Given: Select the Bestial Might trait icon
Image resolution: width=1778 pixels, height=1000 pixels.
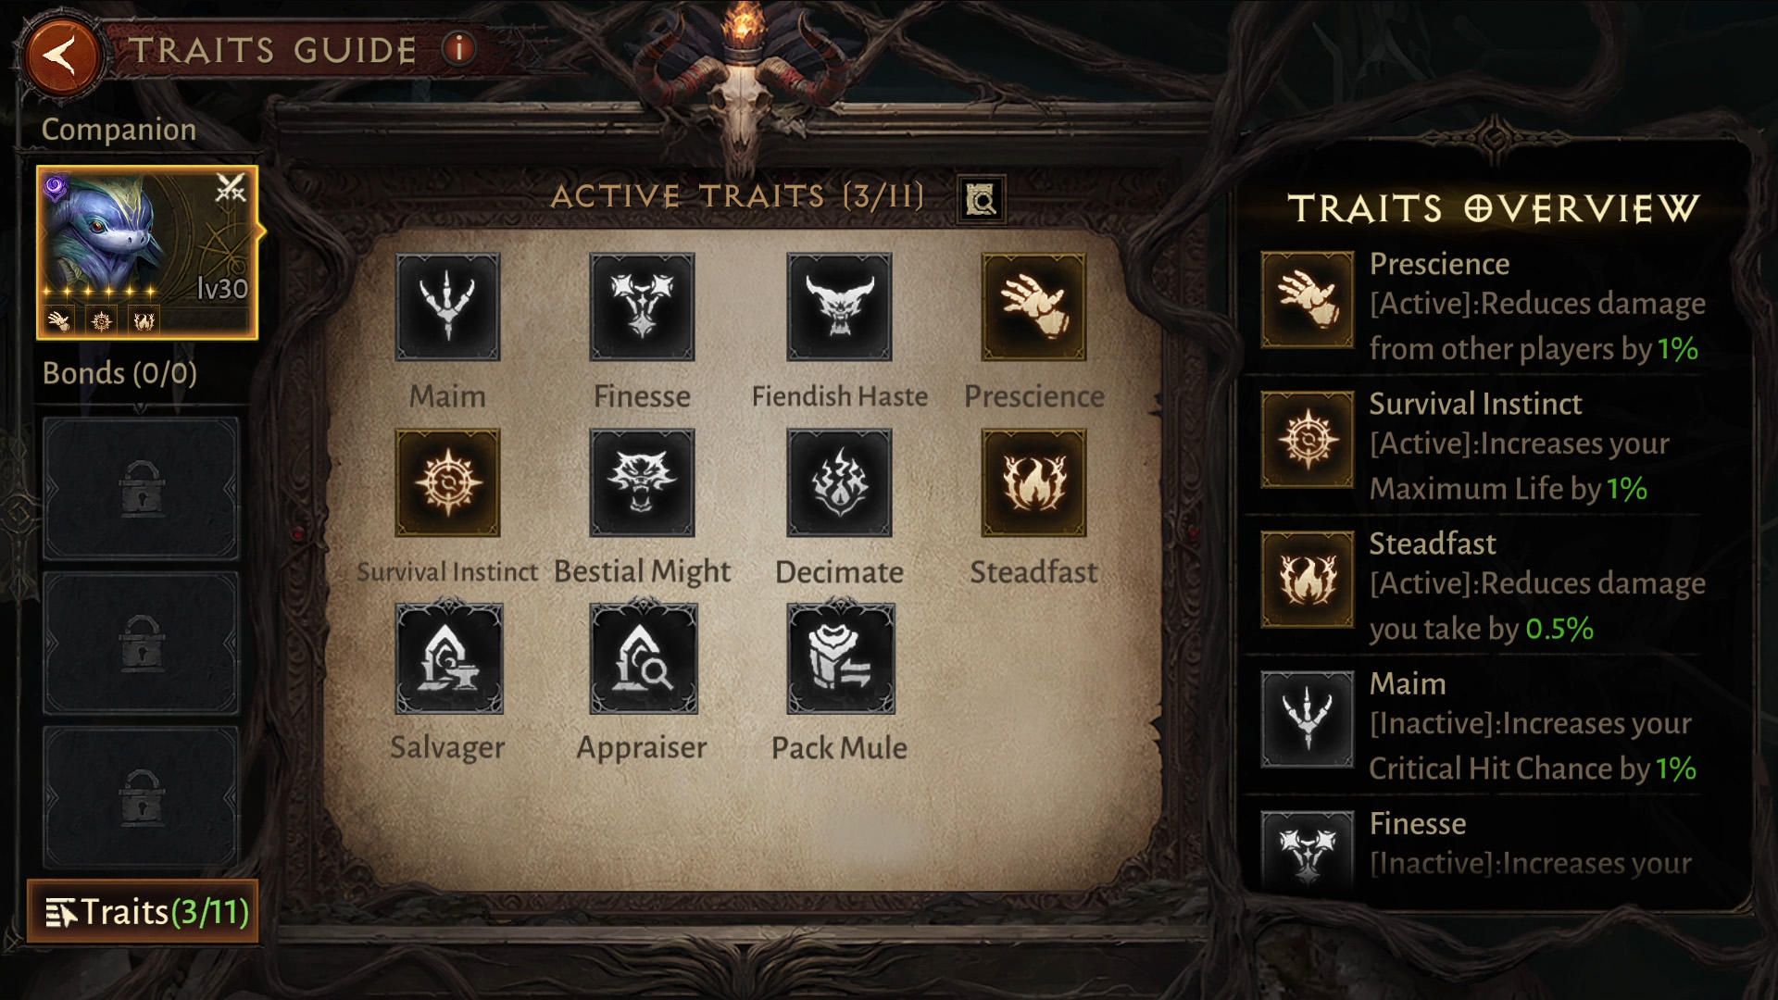Looking at the screenshot, I should pyautogui.click(x=642, y=482).
